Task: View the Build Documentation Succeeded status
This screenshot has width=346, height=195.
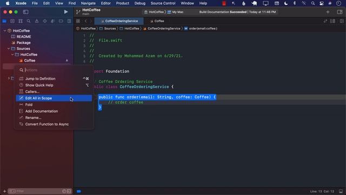Action: [x=237, y=12]
